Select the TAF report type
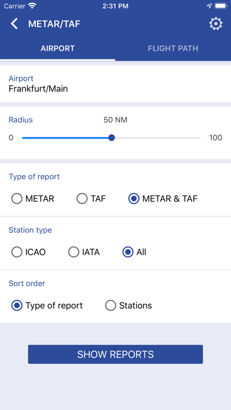The width and height of the screenshot is (231, 410). click(91, 199)
